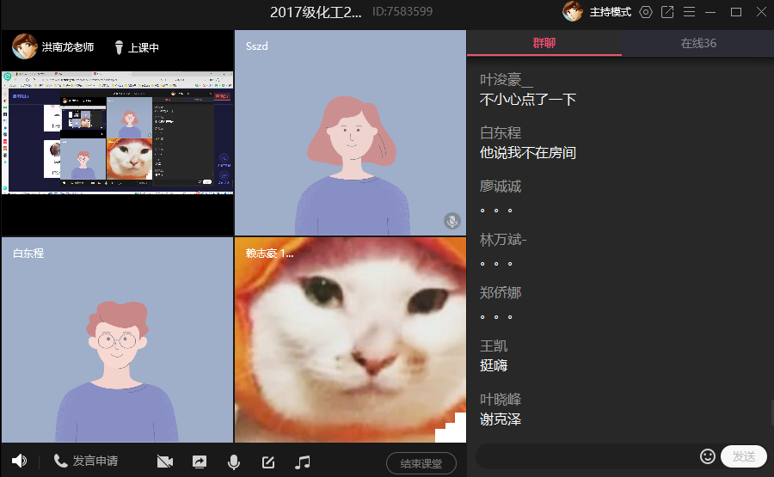Click the 主持模式 host mode label
The width and height of the screenshot is (774, 477).
point(610,12)
